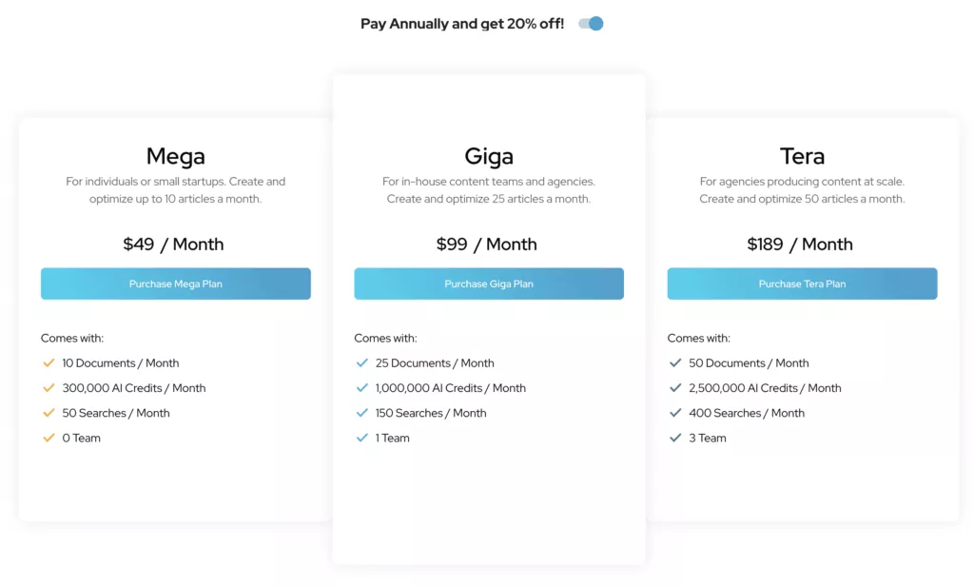This screenshot has width=974, height=587.
Task: Select the Tera plan heading
Action: coord(802,156)
